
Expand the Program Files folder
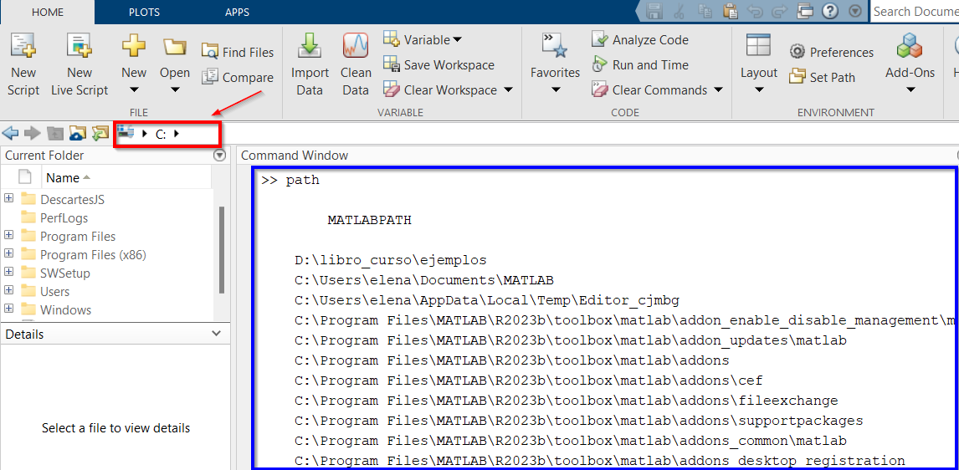point(8,235)
